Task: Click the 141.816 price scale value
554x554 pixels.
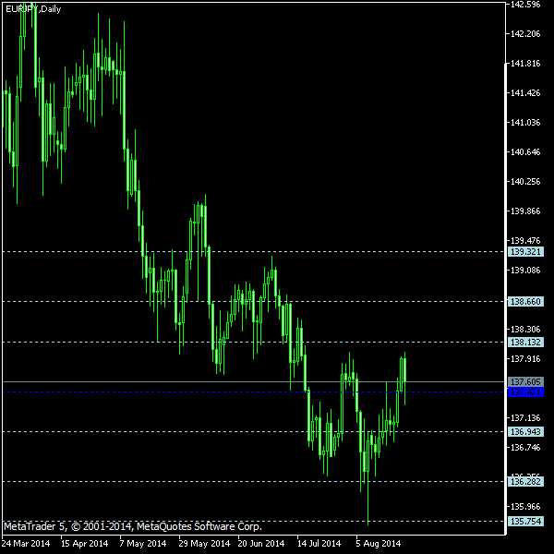Action: click(x=525, y=64)
